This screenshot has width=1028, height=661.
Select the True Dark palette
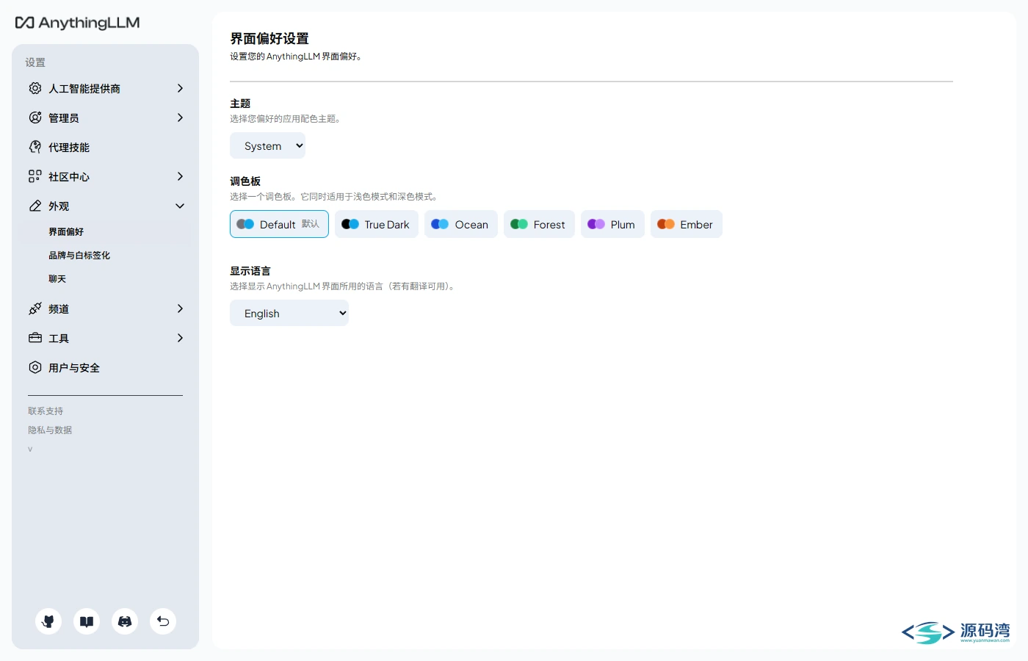click(x=376, y=224)
